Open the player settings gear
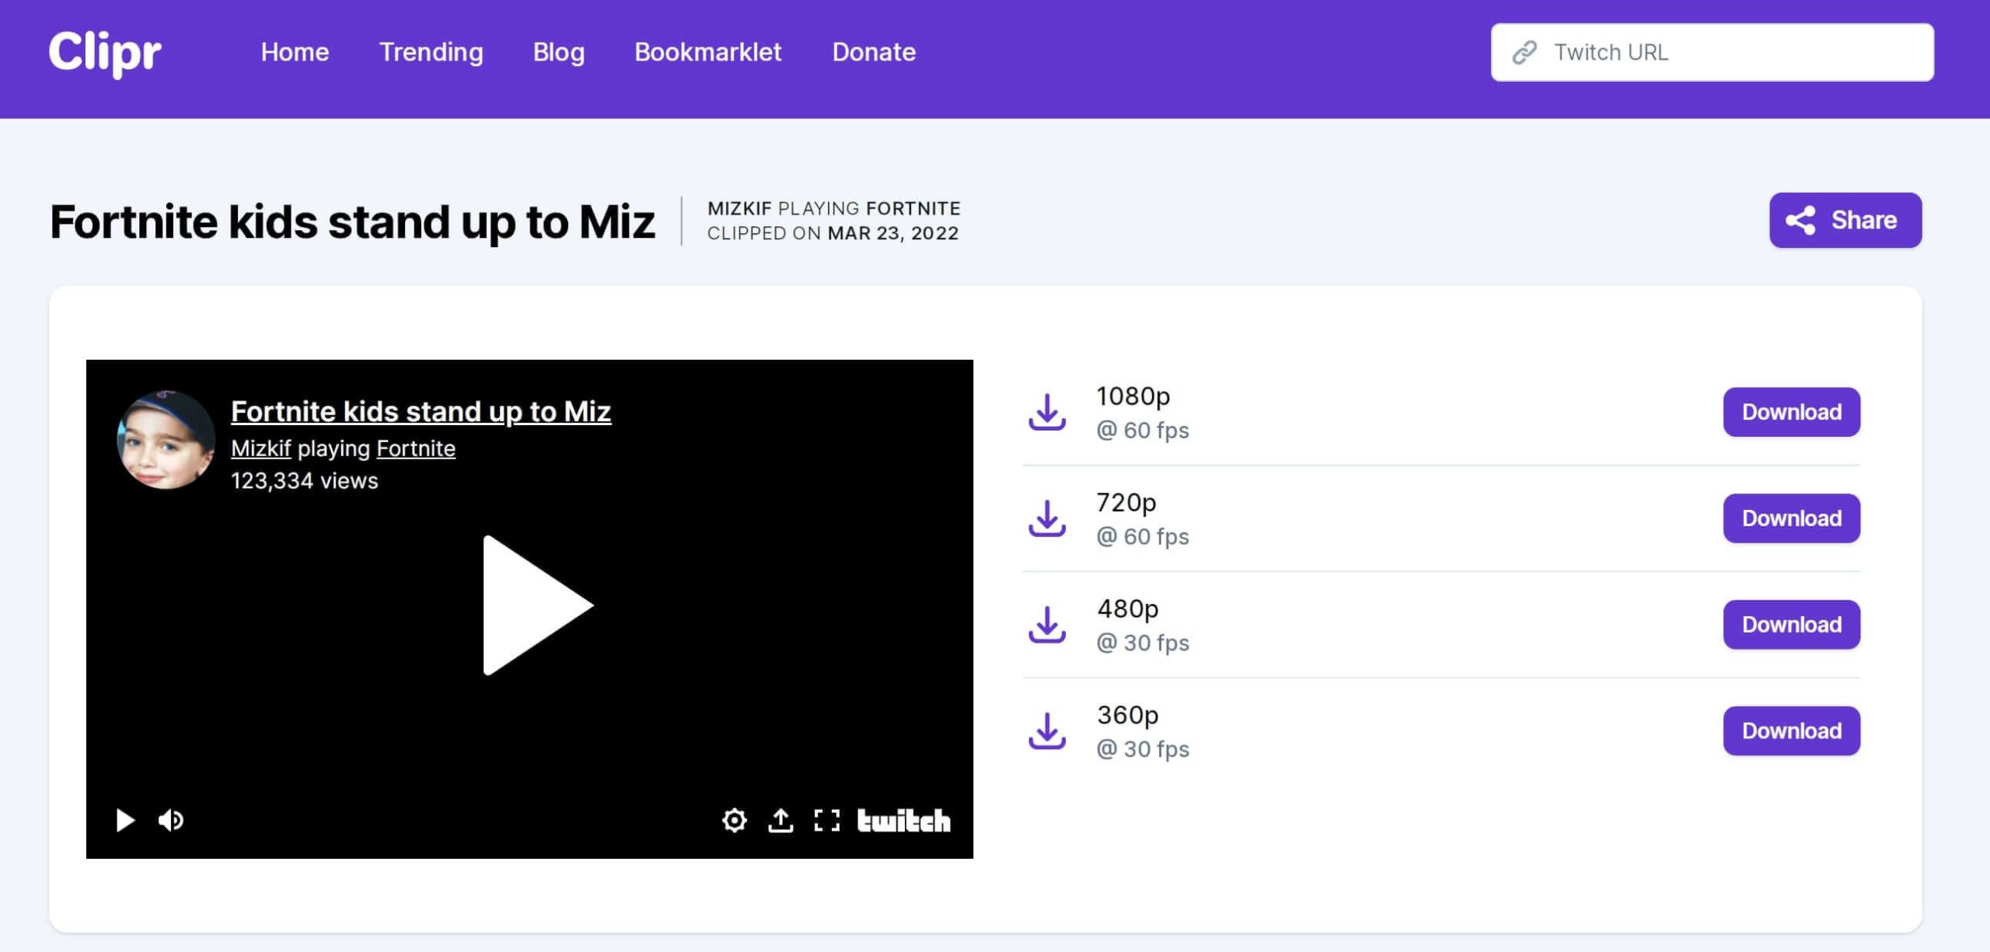This screenshot has width=1990, height=952. pyautogui.click(x=734, y=820)
